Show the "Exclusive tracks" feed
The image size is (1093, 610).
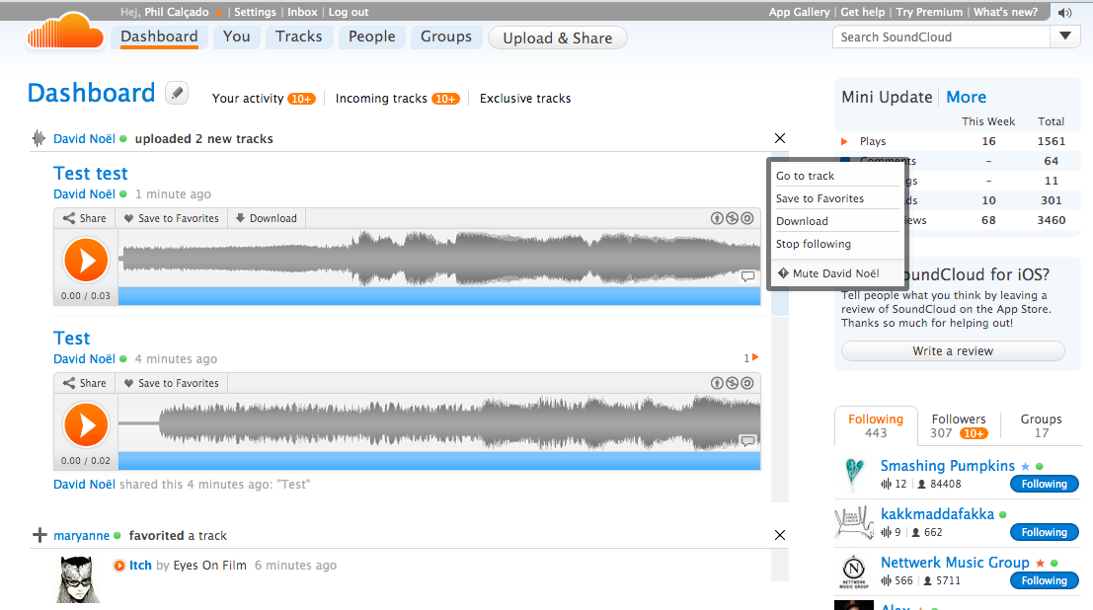tap(525, 99)
